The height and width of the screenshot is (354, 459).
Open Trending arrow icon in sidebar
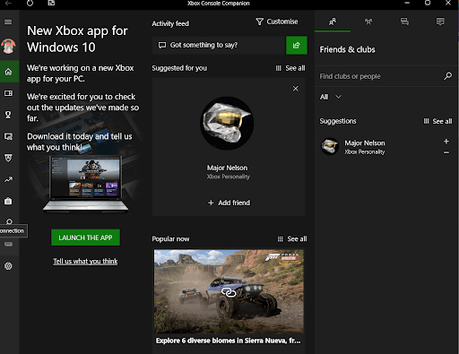(x=8, y=179)
